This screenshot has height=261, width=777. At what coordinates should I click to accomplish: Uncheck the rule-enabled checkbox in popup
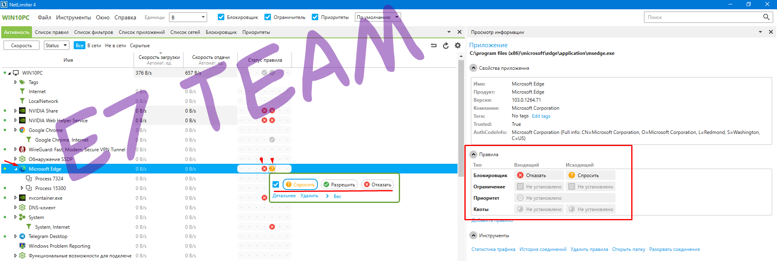276,184
